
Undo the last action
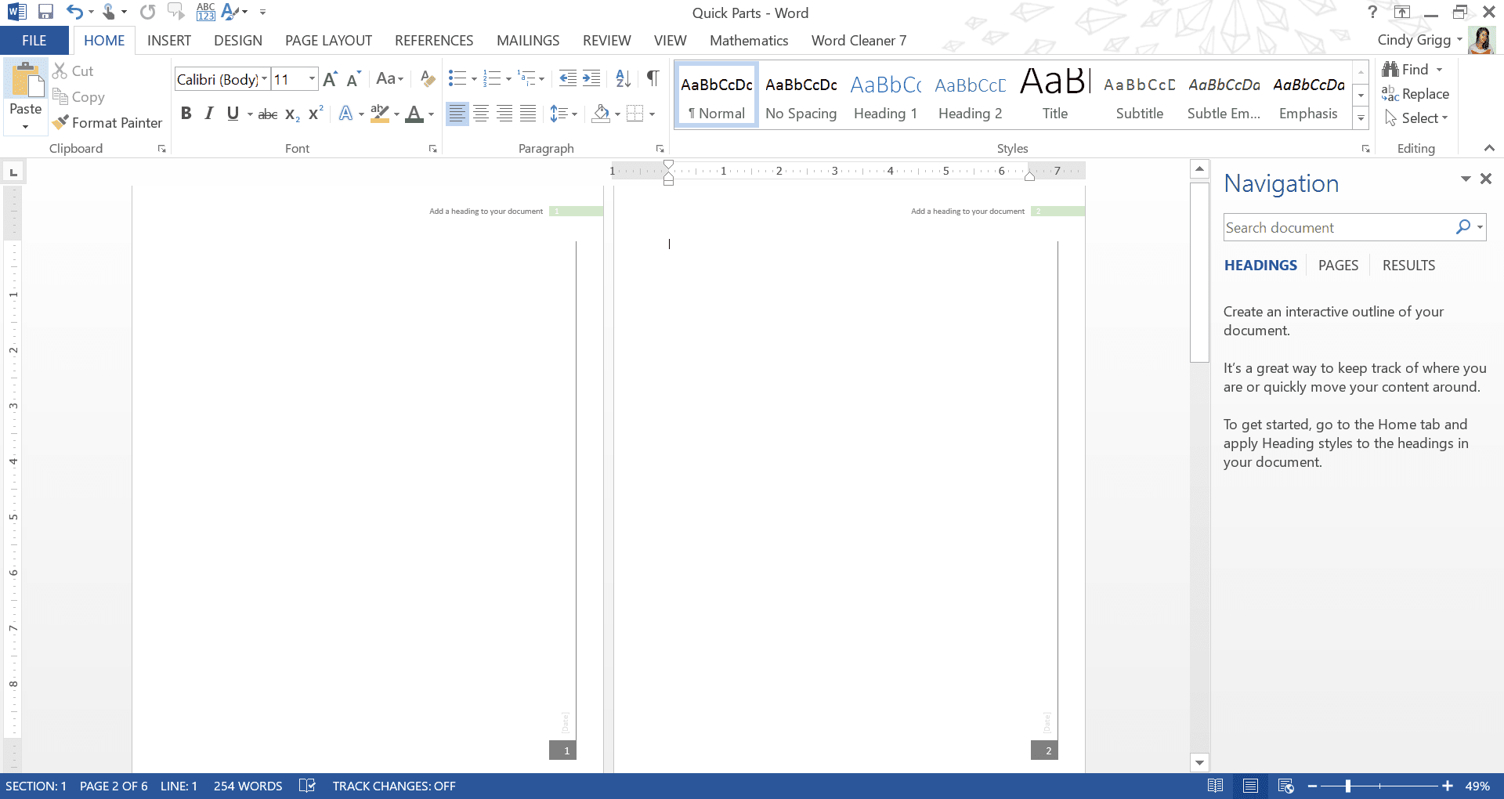pyautogui.click(x=74, y=12)
